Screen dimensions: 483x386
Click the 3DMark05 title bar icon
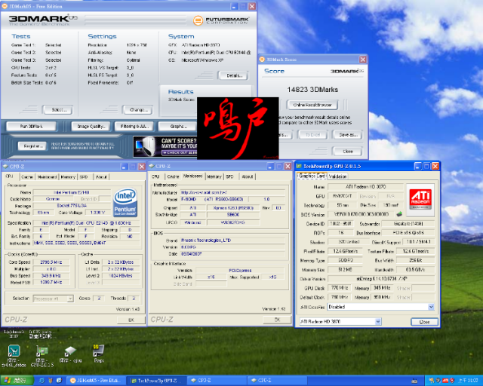5,6
